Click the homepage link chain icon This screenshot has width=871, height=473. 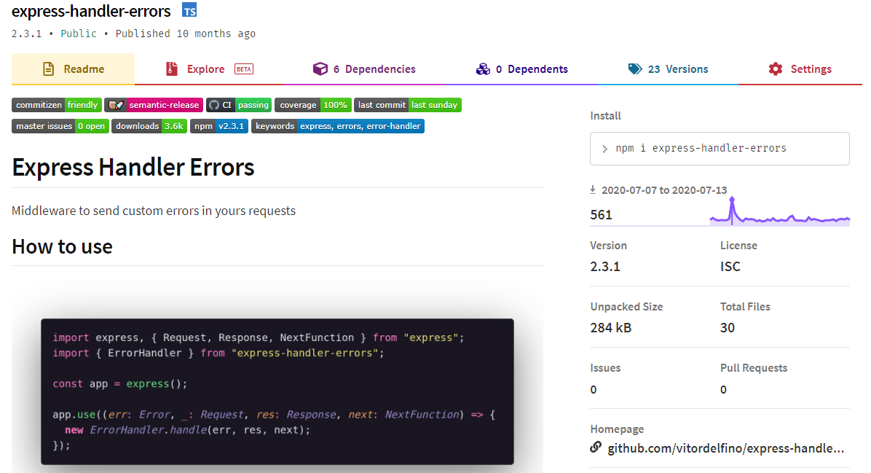pyautogui.click(x=596, y=447)
